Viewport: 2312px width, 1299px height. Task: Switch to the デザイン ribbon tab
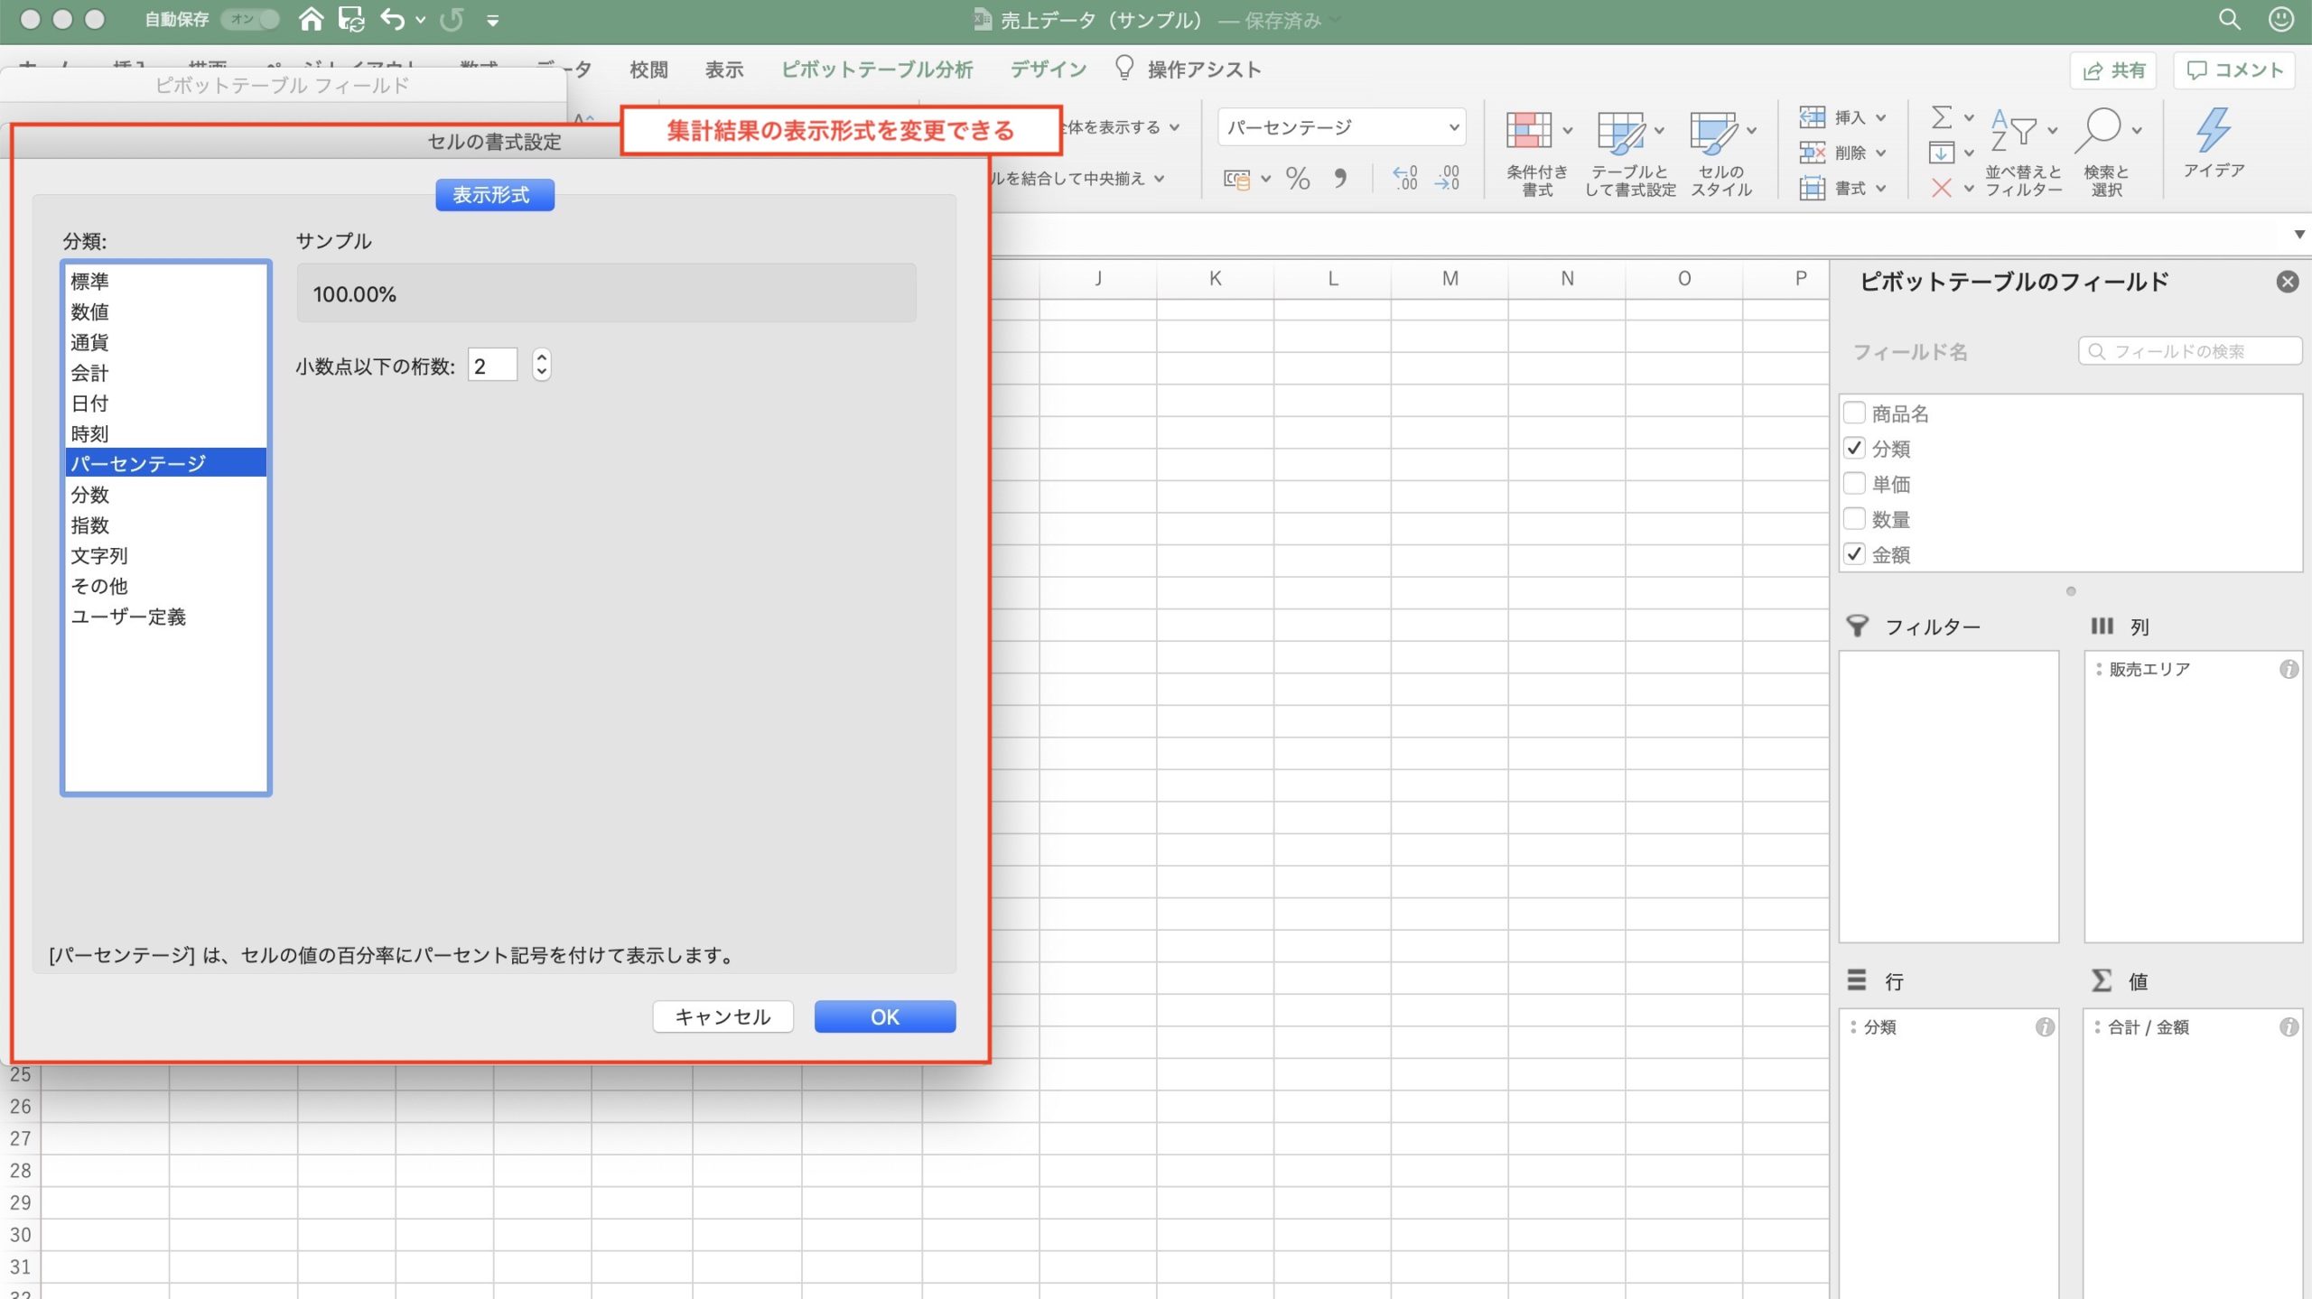point(1048,70)
